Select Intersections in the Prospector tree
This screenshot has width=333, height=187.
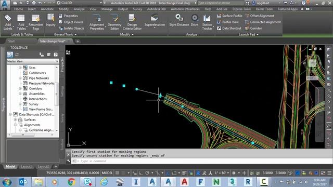37,99
